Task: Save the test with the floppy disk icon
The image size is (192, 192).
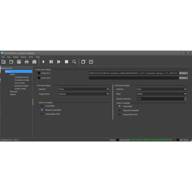Action: pyautogui.click(x=19, y=62)
